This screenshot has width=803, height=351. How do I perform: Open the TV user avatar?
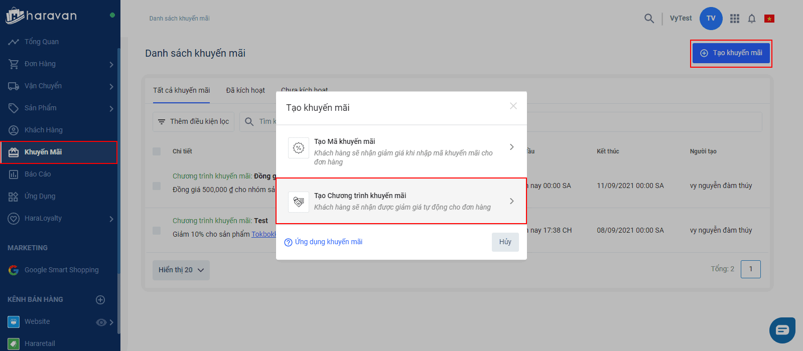[x=711, y=19]
